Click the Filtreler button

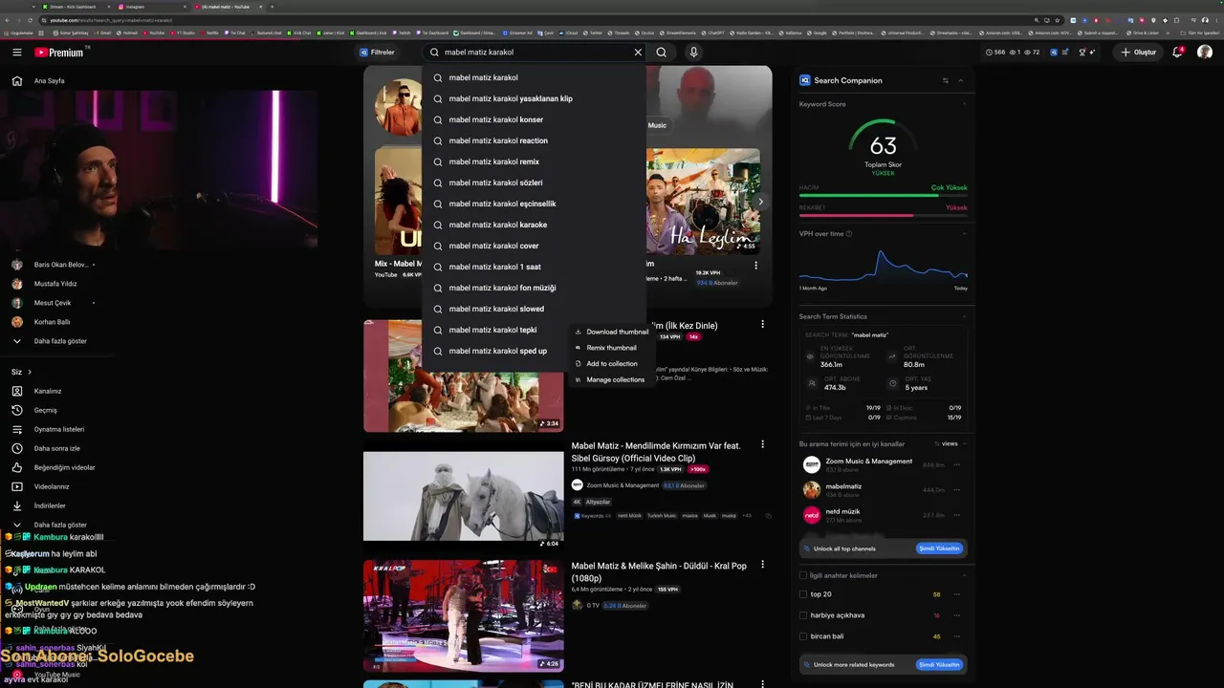point(377,53)
